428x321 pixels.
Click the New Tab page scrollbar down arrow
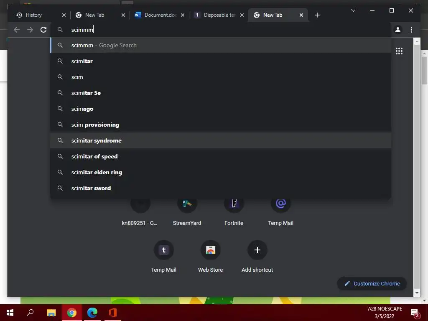point(417,293)
